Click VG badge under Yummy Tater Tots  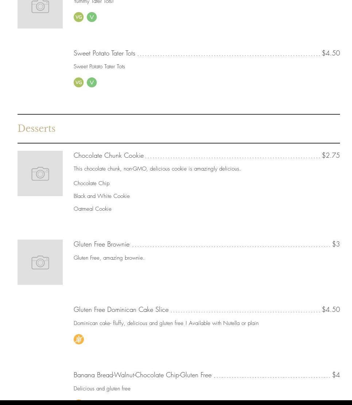pyautogui.click(x=79, y=17)
